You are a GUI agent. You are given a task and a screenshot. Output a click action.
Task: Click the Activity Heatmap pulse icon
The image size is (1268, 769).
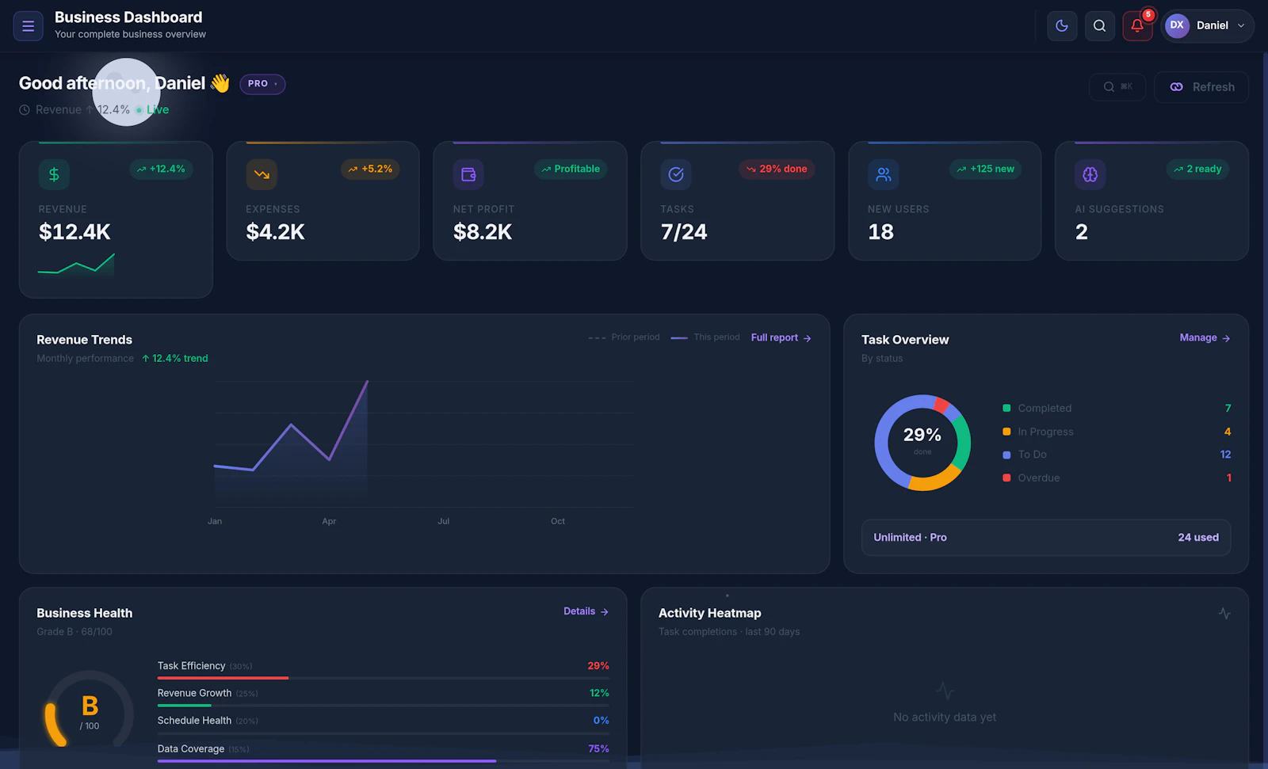click(x=1224, y=613)
